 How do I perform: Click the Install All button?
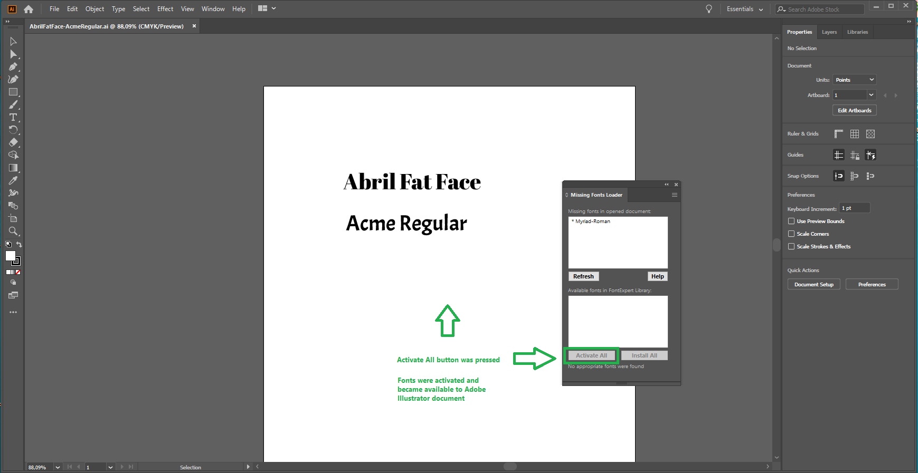tap(644, 355)
